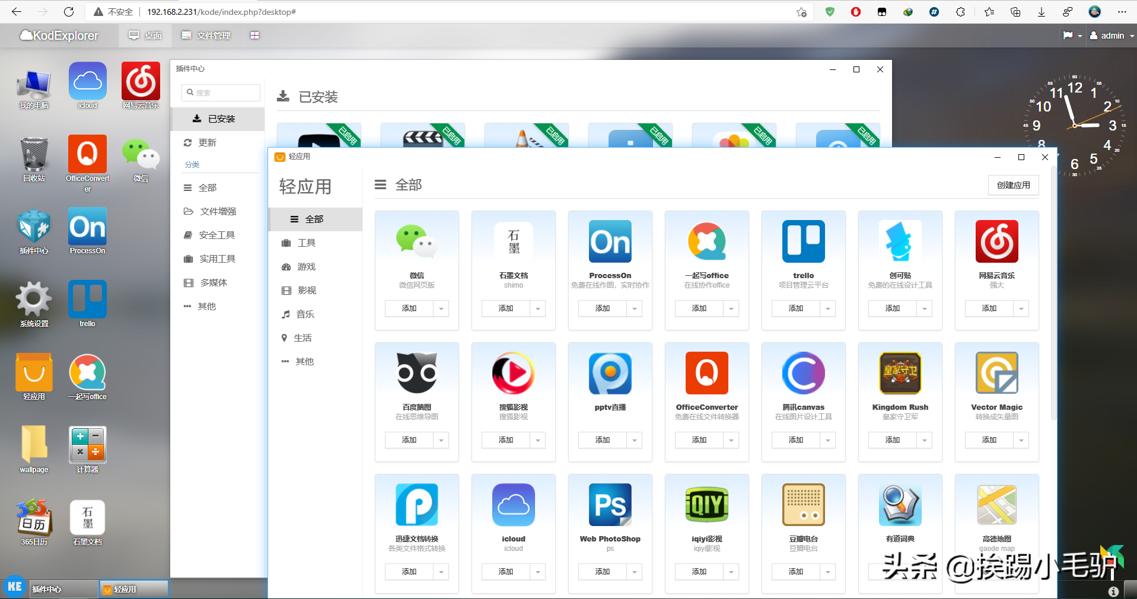Click the 百度脑图 app icon
This screenshot has width=1137, height=599.
(417, 373)
